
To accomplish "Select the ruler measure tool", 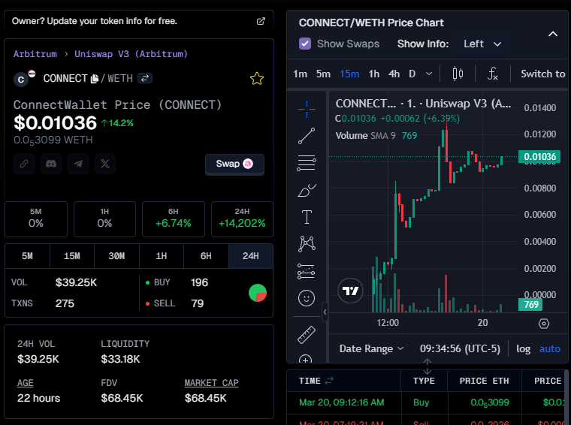I will point(307,335).
